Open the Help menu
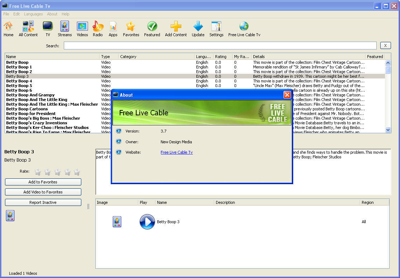This screenshot has width=400, height=278. pos(65,14)
